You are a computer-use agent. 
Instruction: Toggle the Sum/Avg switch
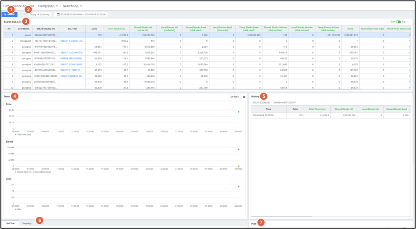pos(398,21)
